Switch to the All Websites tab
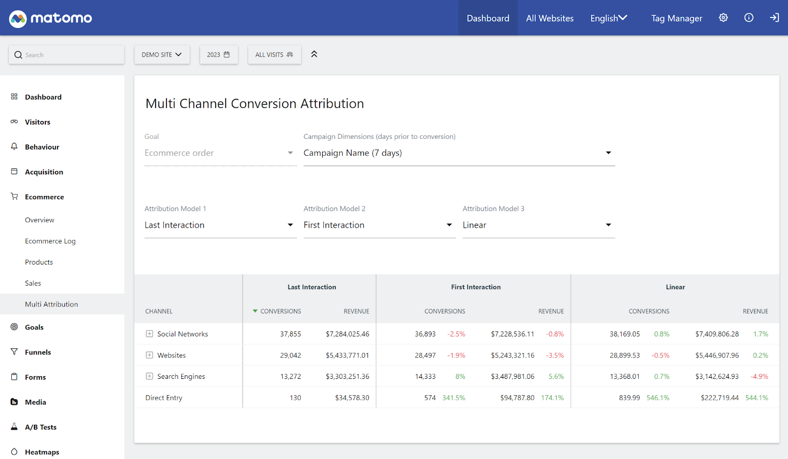 (x=550, y=18)
